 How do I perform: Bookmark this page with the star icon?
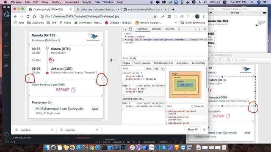(x=155, y=16)
